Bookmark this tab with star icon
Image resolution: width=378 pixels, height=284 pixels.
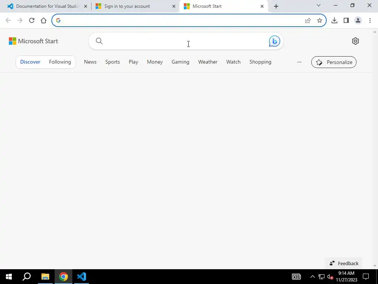[x=320, y=21]
